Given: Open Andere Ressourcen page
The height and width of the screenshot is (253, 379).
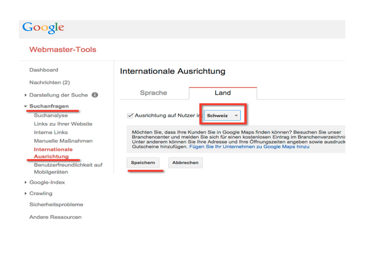Looking at the screenshot, I should pos(56,217).
